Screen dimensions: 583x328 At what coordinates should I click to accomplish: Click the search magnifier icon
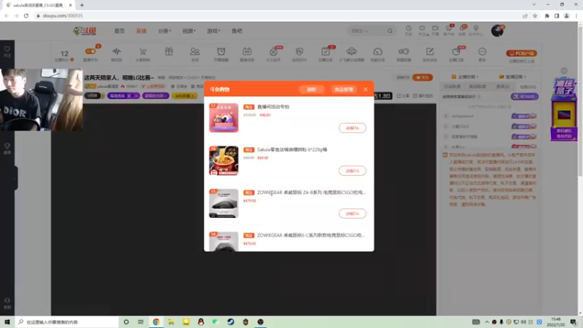point(390,31)
